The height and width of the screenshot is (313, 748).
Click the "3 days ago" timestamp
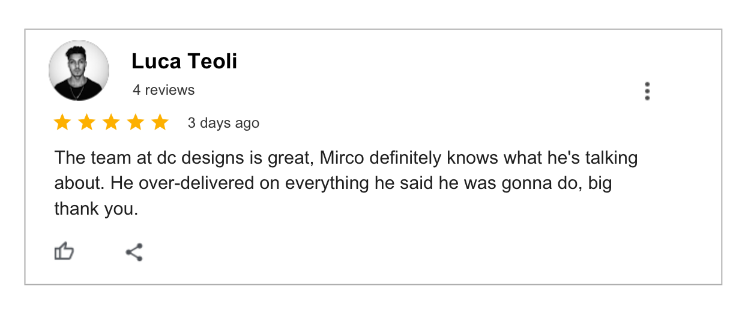[x=223, y=123]
